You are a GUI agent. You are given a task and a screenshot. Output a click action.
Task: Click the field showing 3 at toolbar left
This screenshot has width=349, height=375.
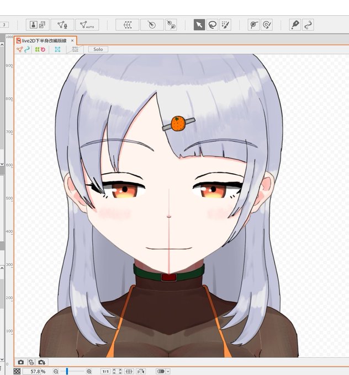click(x=4, y=25)
